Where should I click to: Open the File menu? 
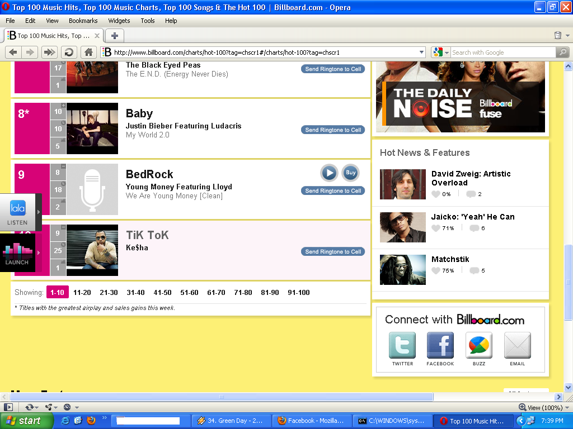click(10, 21)
